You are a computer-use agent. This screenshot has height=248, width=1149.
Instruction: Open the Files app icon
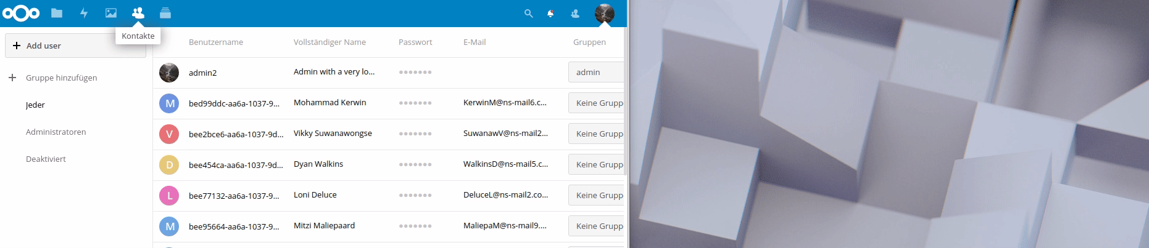pyautogui.click(x=57, y=13)
